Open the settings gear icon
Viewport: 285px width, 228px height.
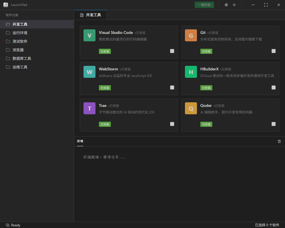(x=226, y=5)
